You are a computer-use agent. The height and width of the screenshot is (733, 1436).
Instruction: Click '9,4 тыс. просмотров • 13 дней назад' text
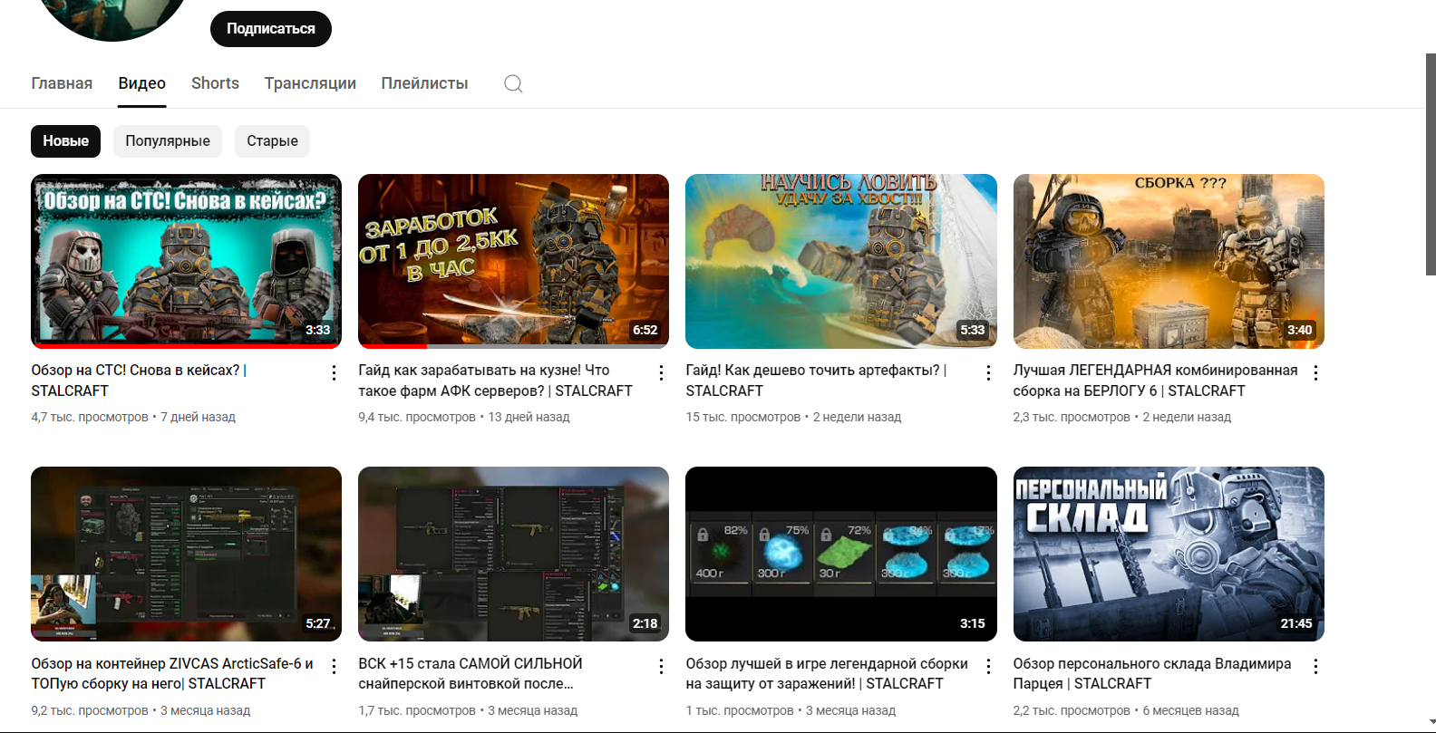464,417
